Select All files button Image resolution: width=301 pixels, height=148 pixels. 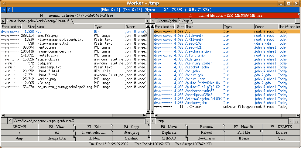57,133
